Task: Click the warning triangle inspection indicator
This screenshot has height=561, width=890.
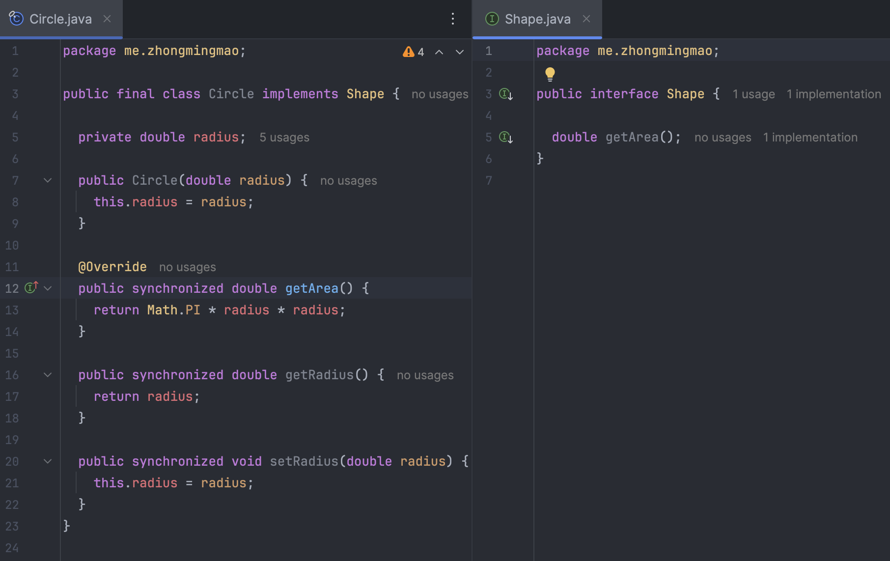Action: click(408, 52)
